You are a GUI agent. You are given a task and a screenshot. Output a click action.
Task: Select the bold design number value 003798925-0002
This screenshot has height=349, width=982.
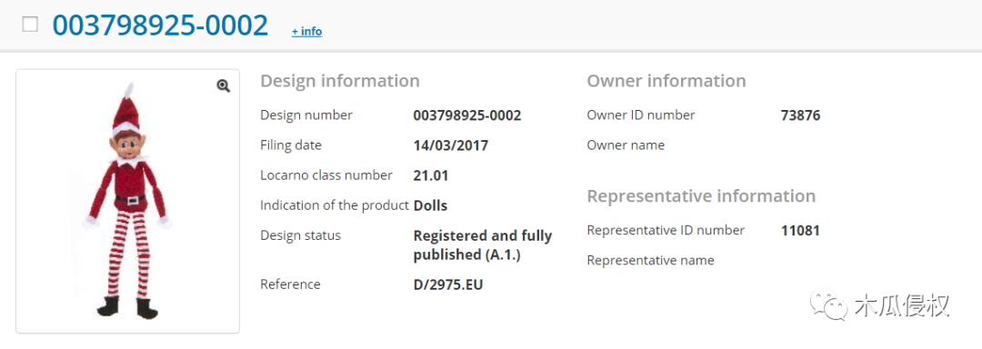[467, 115]
